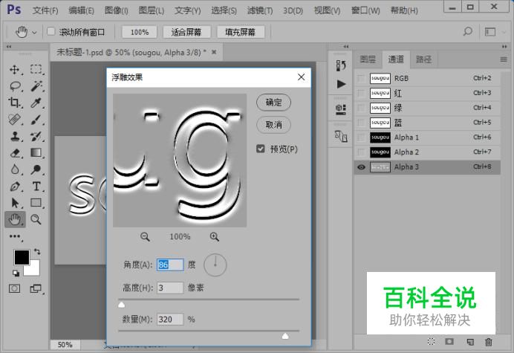514x353 pixels.
Task: Switch to the Paths tab
Action: coord(424,59)
